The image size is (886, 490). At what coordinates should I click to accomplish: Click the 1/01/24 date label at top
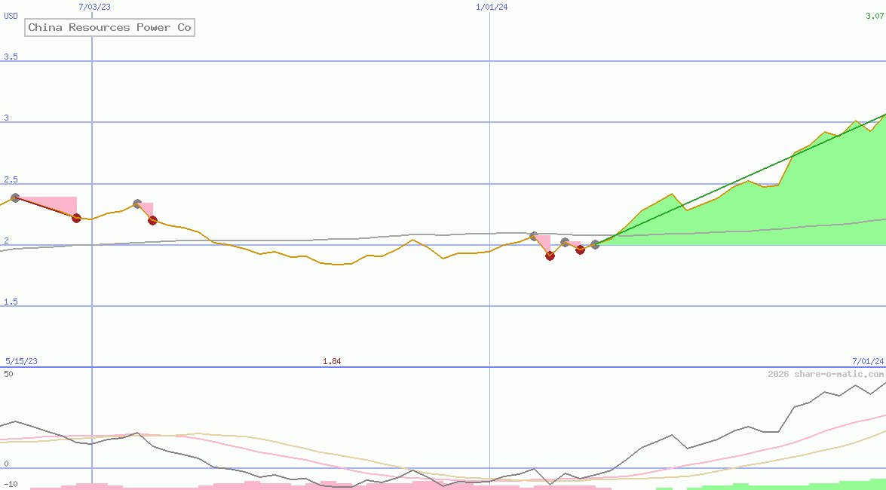coord(492,7)
